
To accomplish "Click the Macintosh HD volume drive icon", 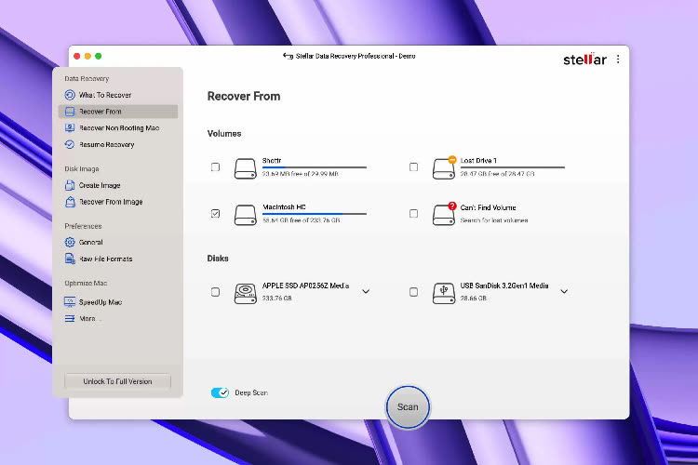I will pyautogui.click(x=246, y=215).
